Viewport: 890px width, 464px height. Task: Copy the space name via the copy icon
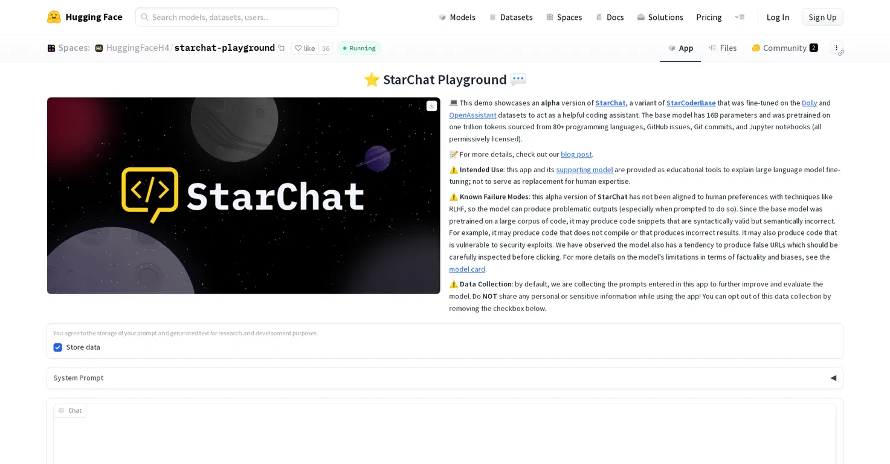(282, 48)
